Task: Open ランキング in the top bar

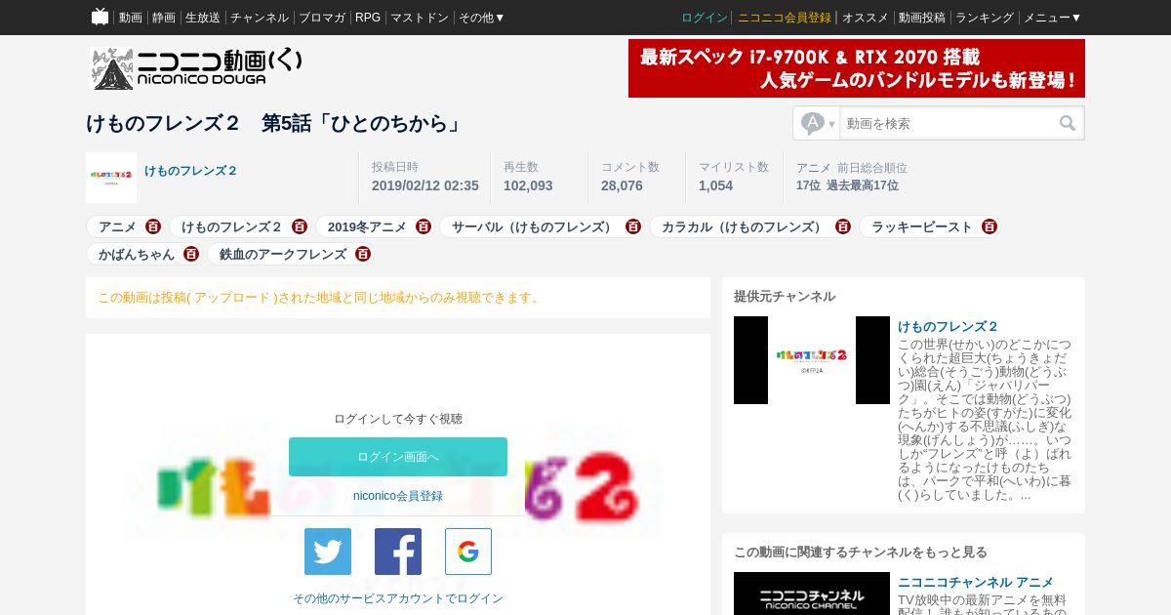Action: coord(985,18)
